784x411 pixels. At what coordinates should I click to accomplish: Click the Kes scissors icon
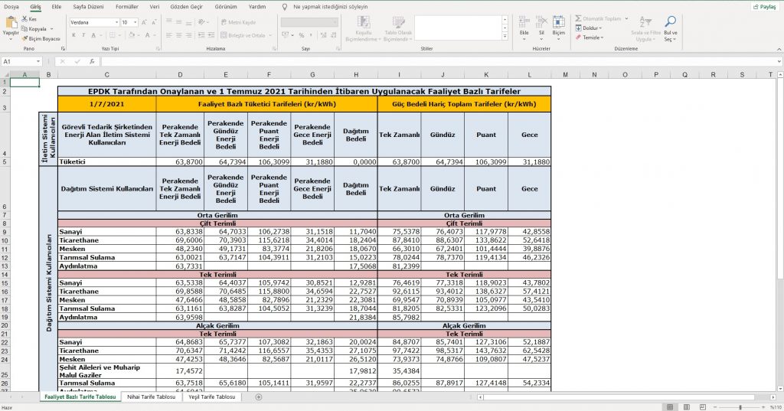(24, 19)
